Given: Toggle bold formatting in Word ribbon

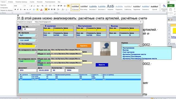Looking at the screenshot, I should point(15,10).
